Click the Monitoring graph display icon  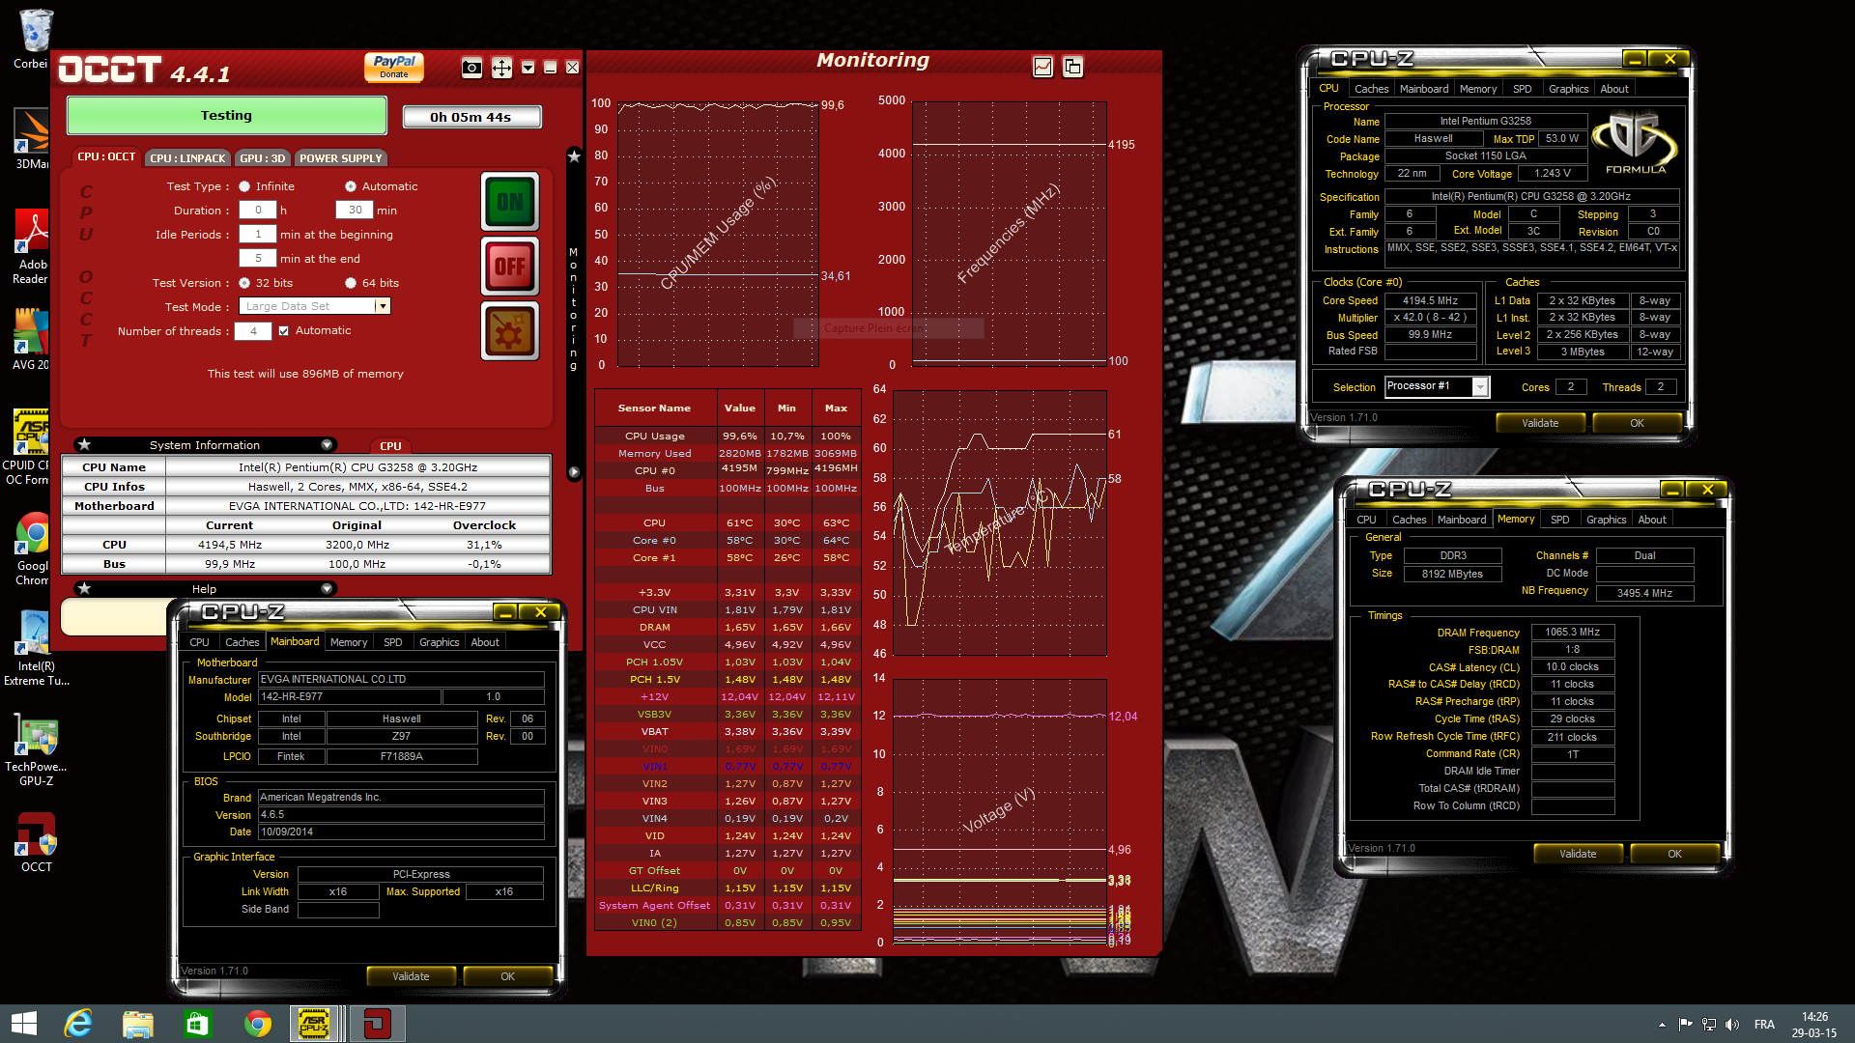1042,67
